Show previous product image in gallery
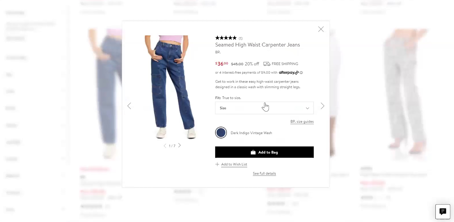Image resolution: width=454 pixels, height=222 pixels. pyautogui.click(x=165, y=146)
